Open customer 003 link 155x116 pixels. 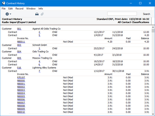click(x=19, y=45)
